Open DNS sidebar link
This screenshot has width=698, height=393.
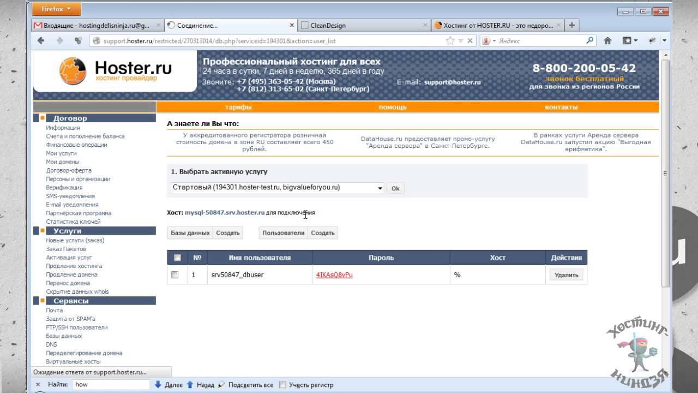coord(51,344)
